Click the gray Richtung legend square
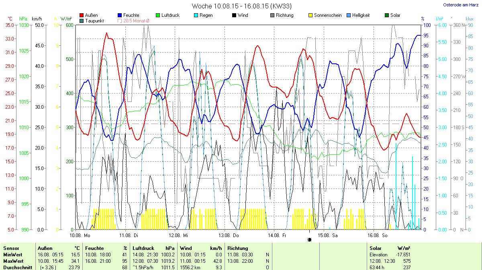This screenshot has width=482, height=270. pyautogui.click(x=272, y=15)
